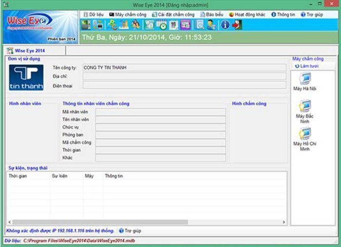
Task: Click the blue info circle toolbar icon
Action: point(225,25)
